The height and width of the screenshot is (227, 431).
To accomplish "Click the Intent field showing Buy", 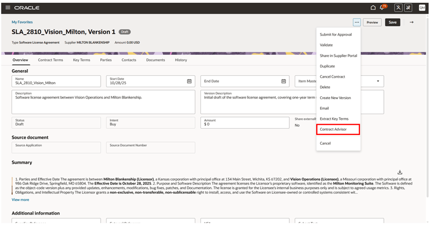I will point(151,123).
